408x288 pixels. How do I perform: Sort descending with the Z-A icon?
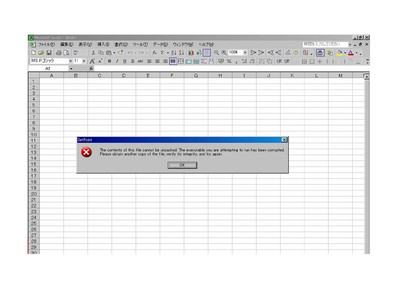[182, 53]
